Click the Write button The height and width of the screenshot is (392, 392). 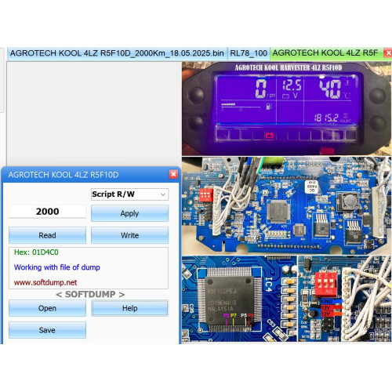coord(129,235)
